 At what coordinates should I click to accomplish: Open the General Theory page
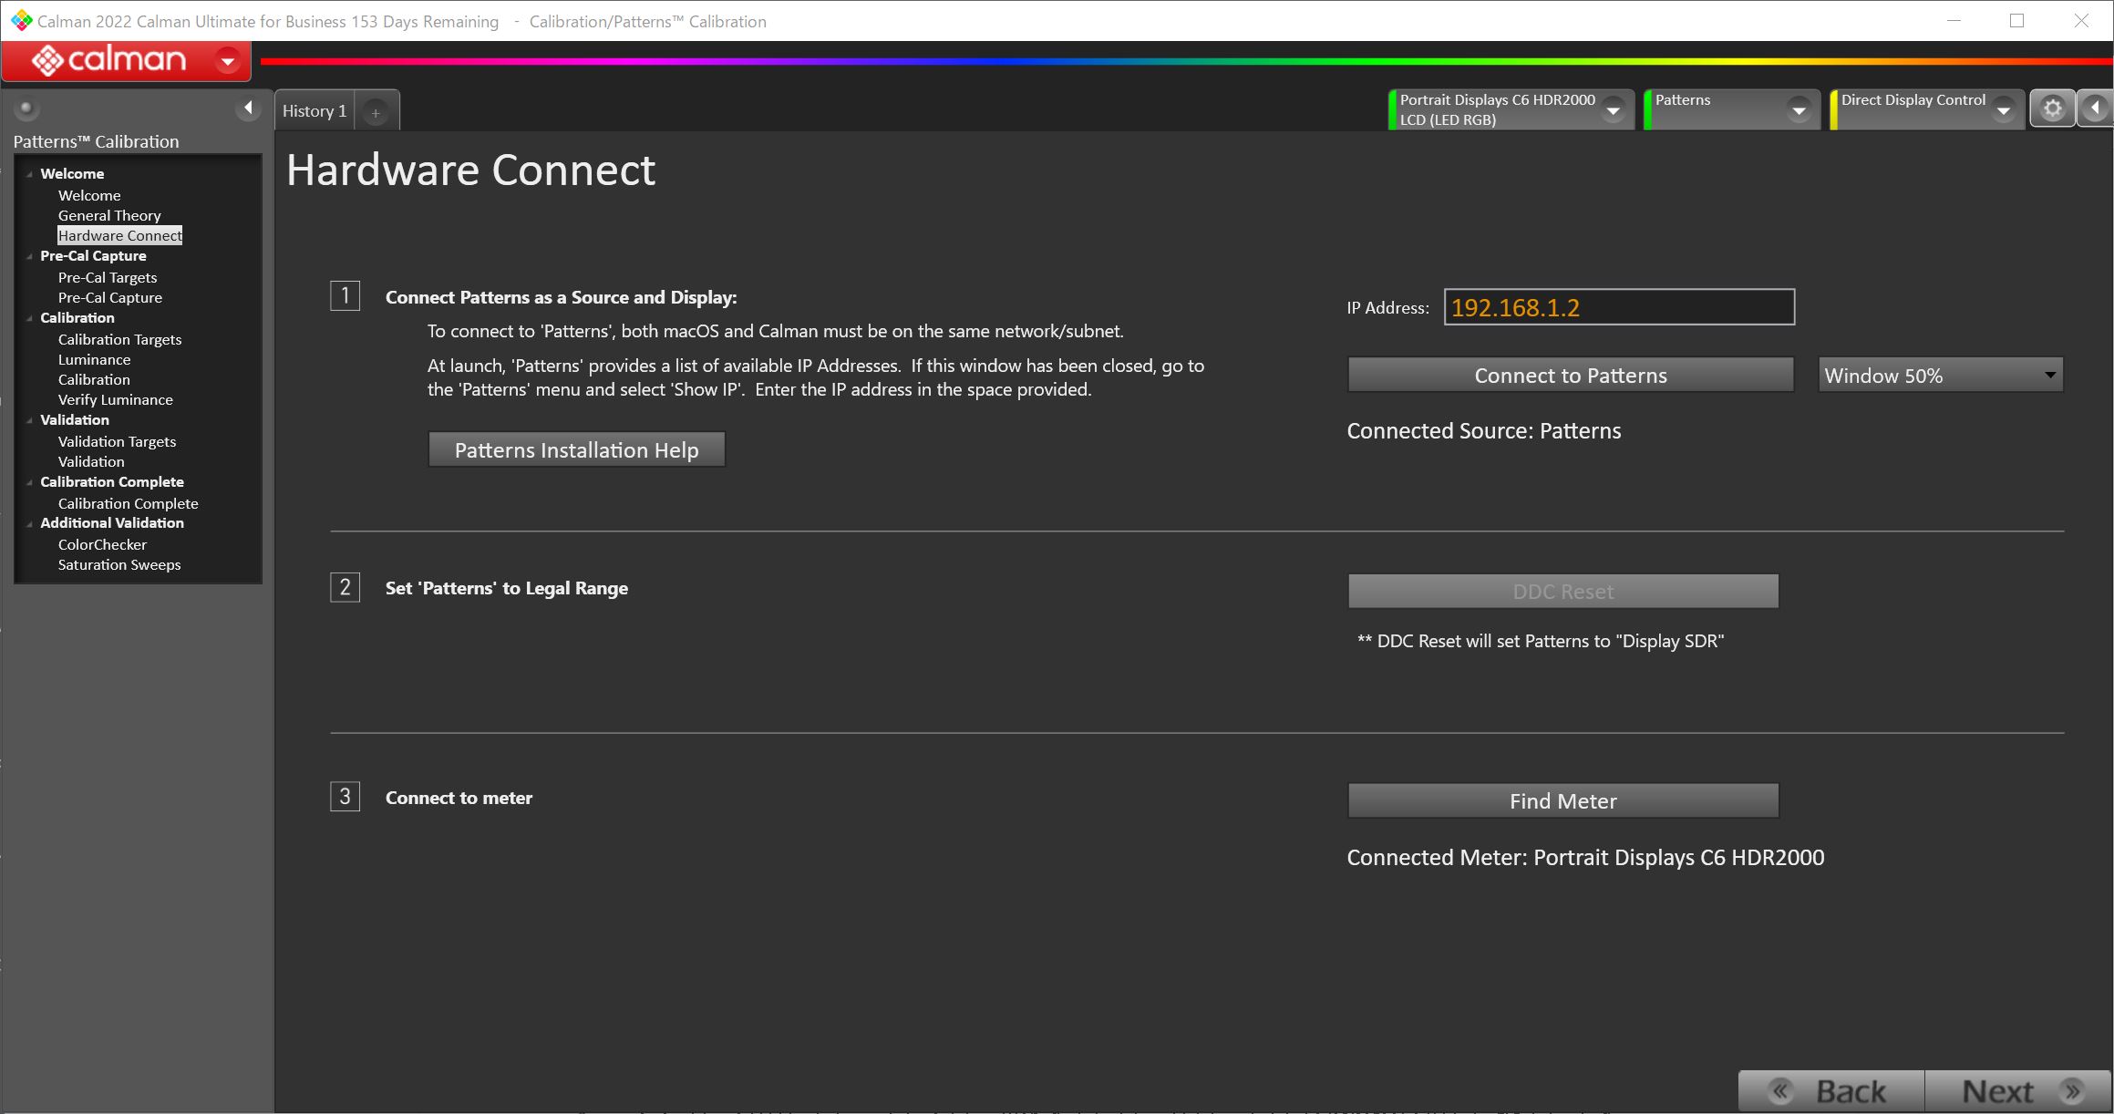(109, 215)
